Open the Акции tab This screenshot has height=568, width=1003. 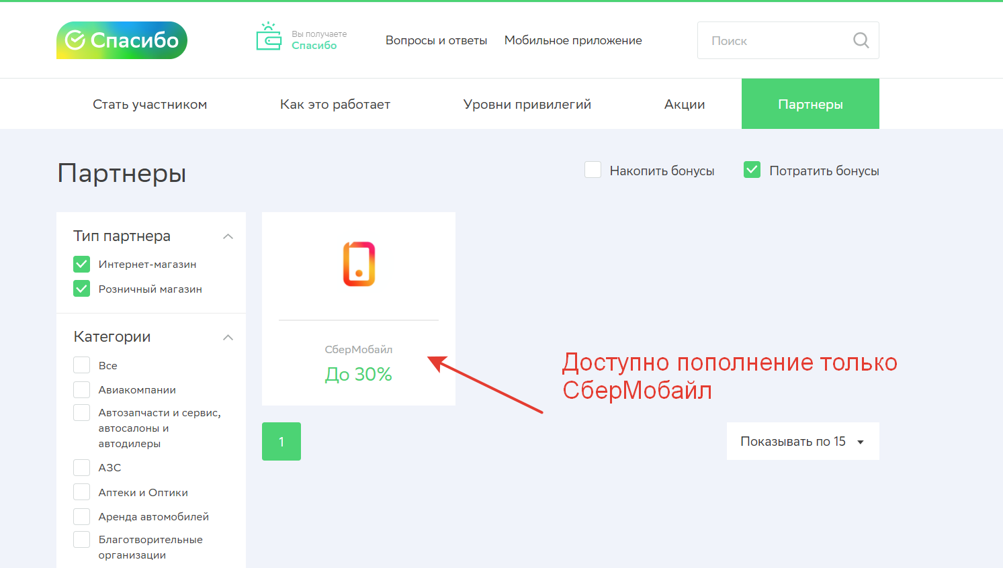click(x=685, y=104)
